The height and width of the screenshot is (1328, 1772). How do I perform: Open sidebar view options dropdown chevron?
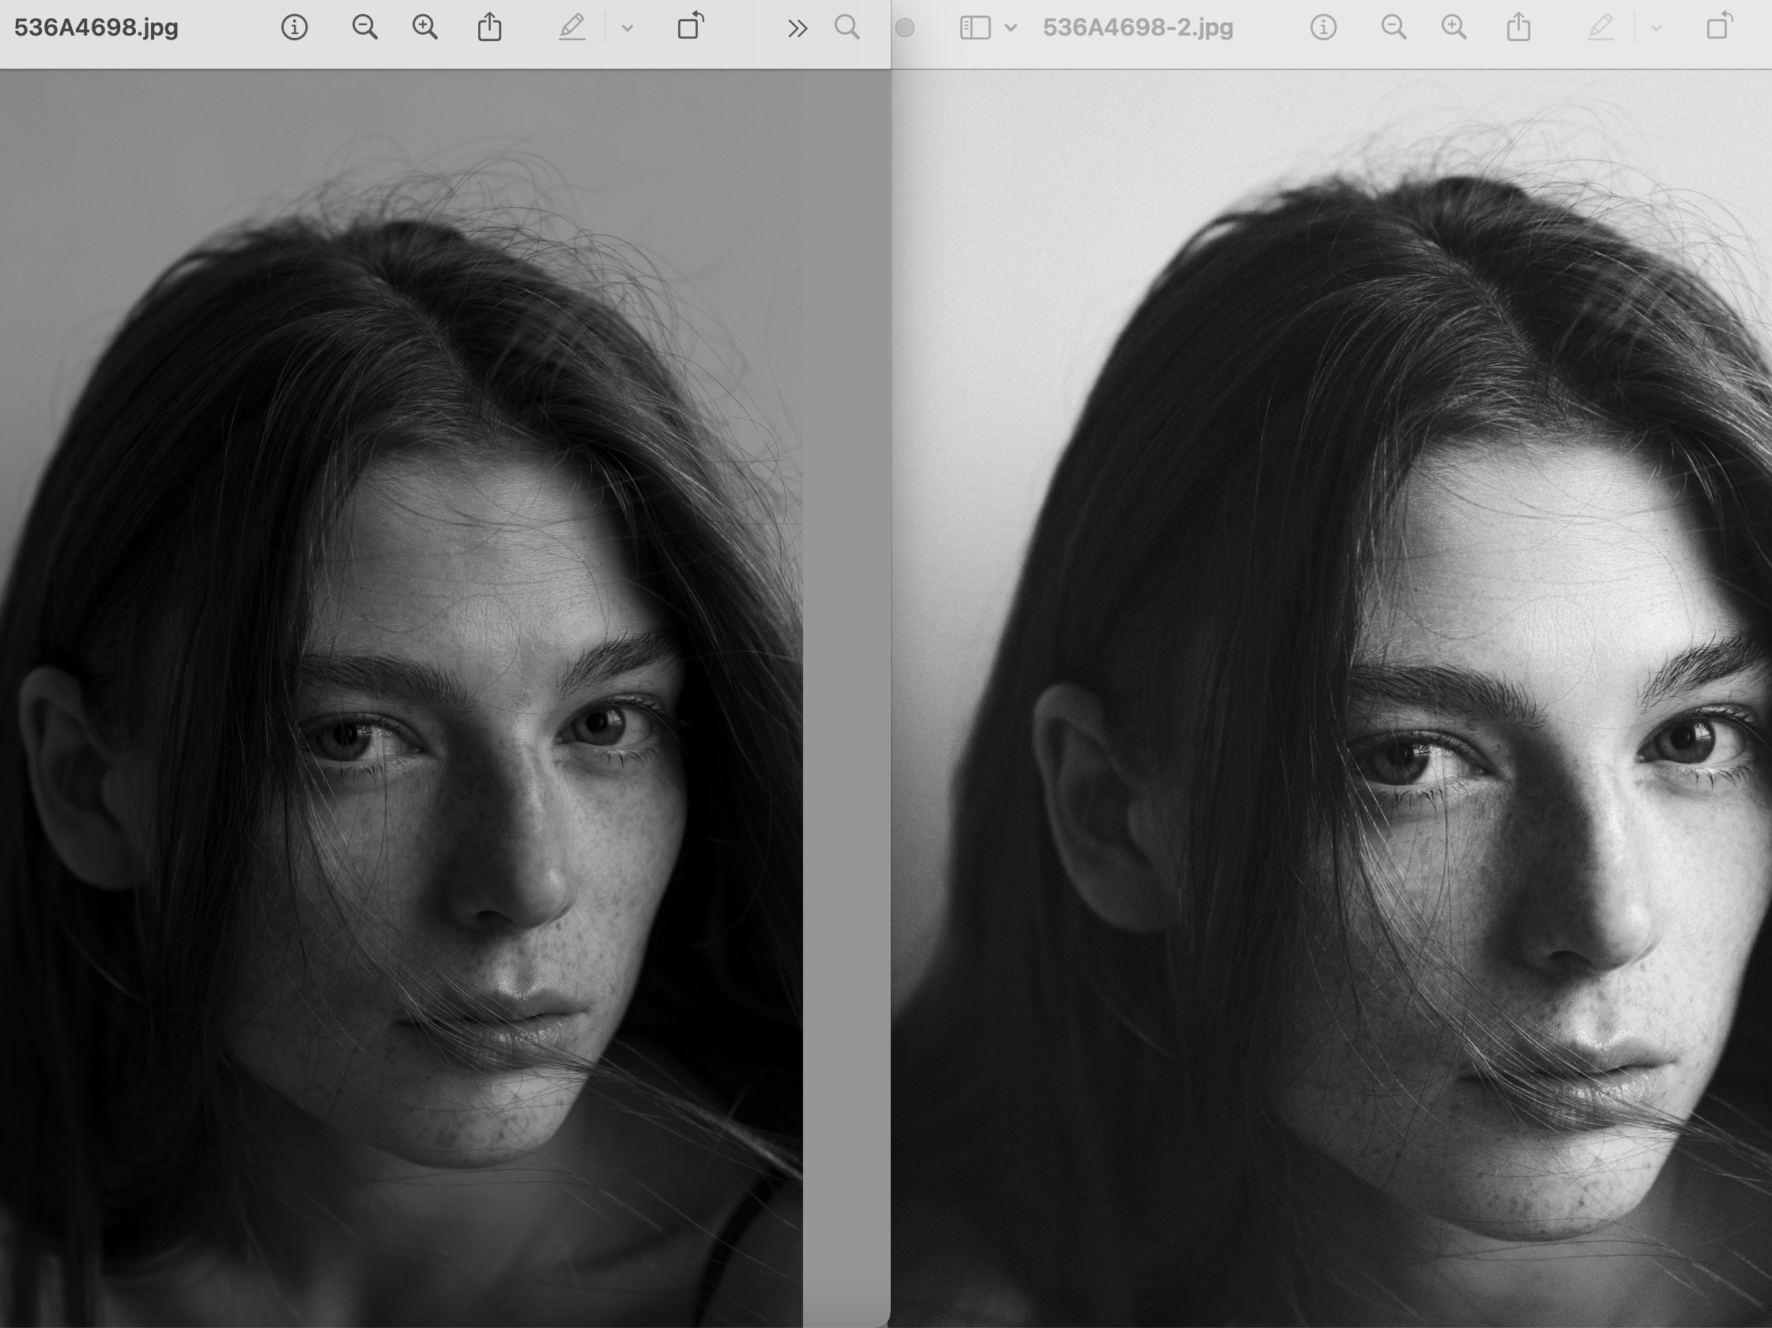click(1011, 28)
